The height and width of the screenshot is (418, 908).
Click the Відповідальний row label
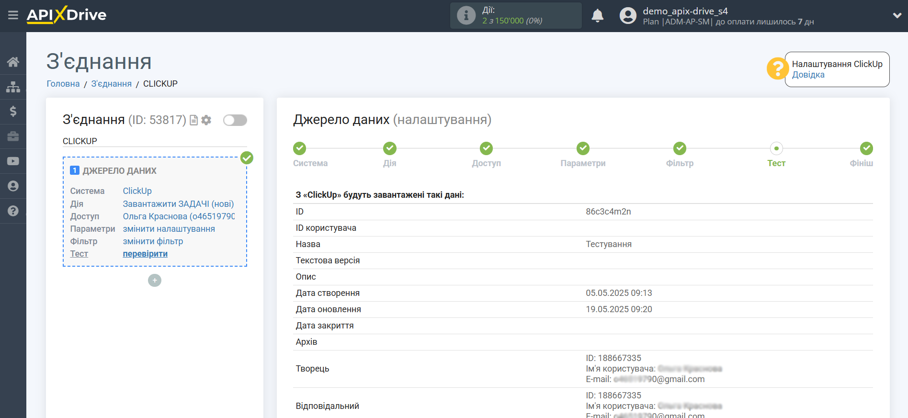327,406
